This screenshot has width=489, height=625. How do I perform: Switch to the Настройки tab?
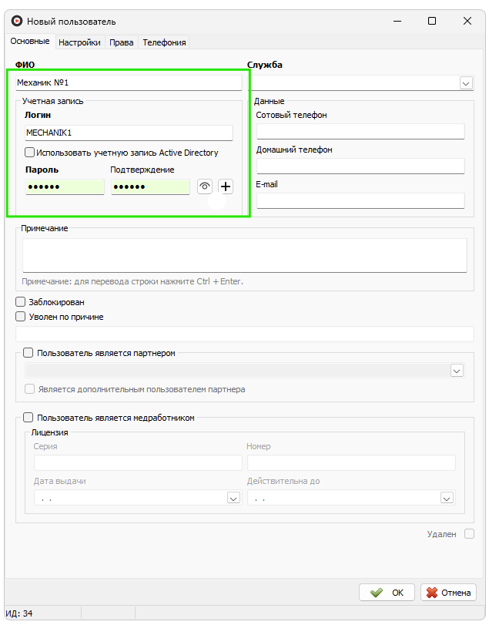click(79, 43)
